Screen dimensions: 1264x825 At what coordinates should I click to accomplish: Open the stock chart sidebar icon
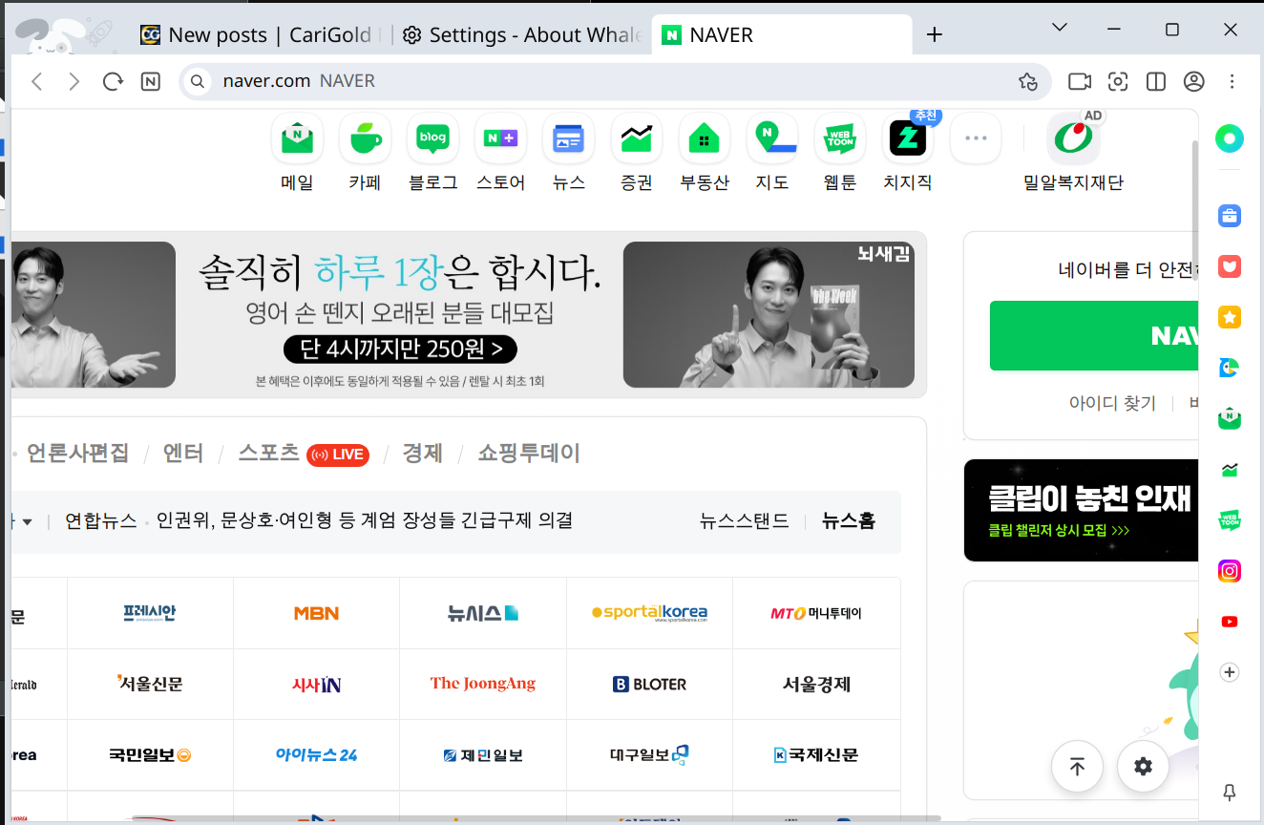tap(1230, 470)
